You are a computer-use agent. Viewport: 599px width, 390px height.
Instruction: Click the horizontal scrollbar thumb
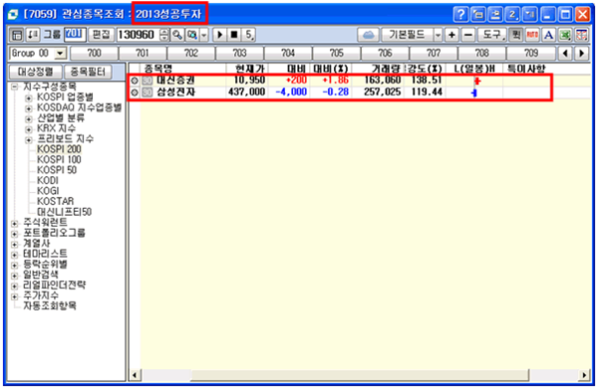[360, 375]
